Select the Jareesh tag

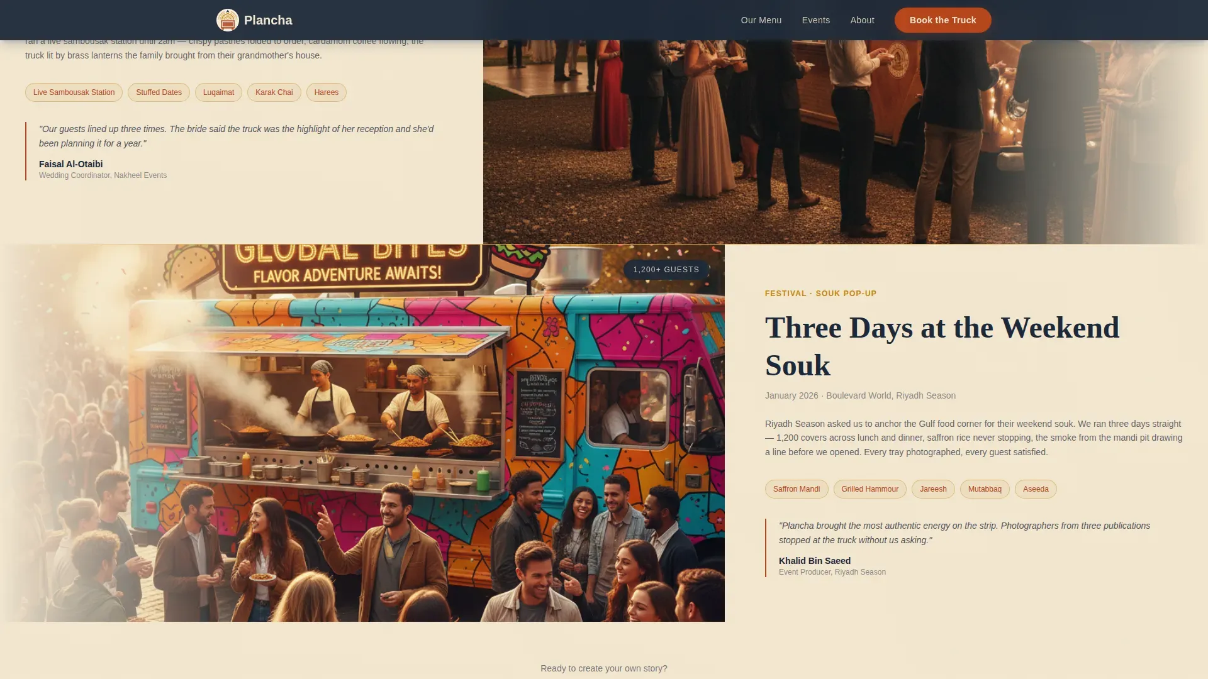click(x=932, y=489)
